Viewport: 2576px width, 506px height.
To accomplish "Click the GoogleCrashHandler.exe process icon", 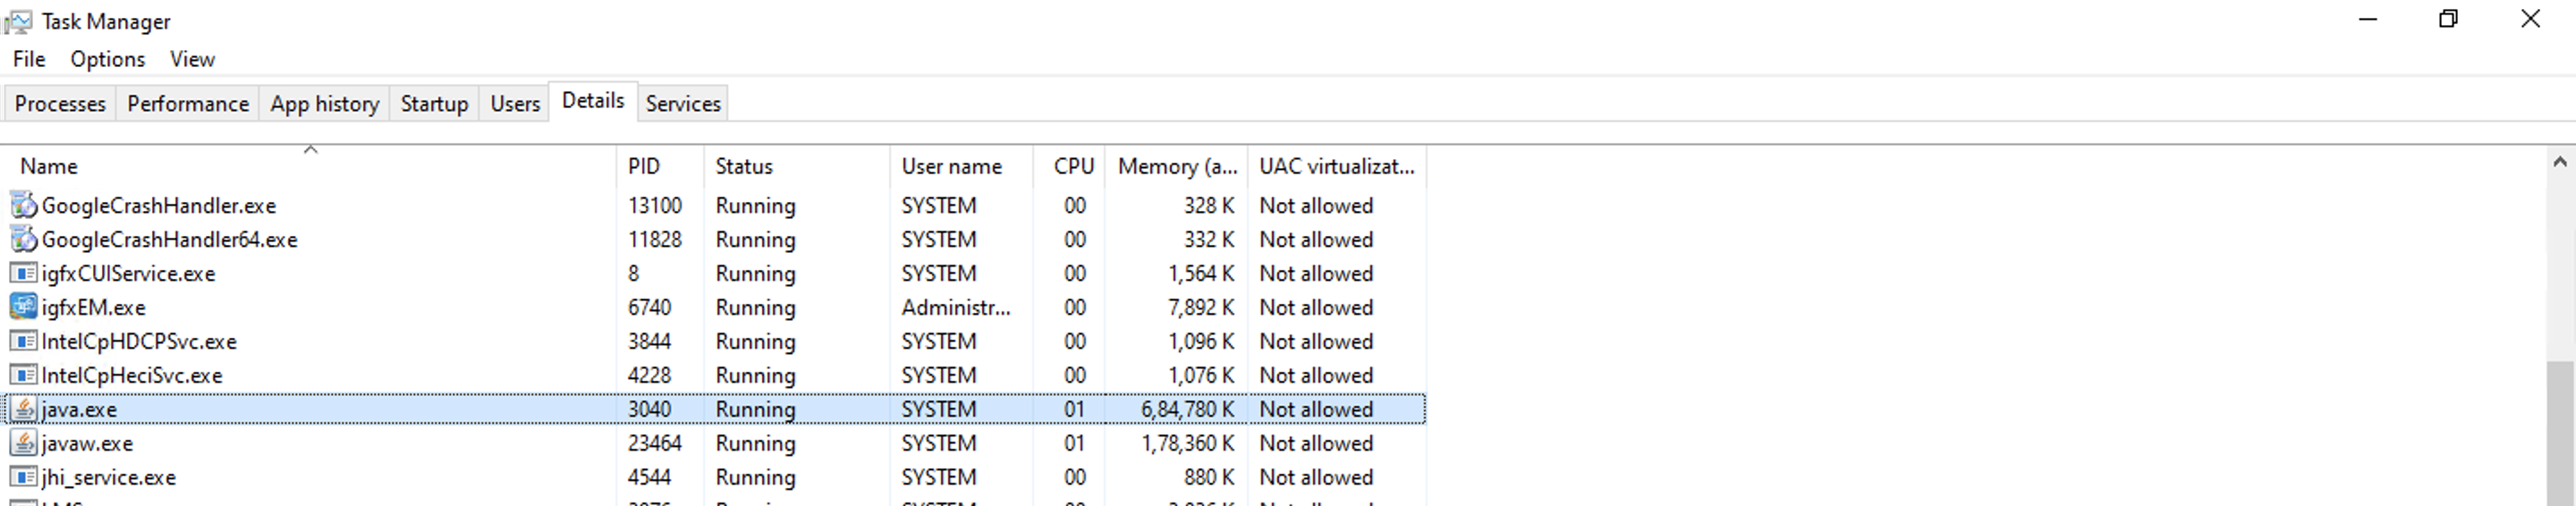I will point(23,205).
